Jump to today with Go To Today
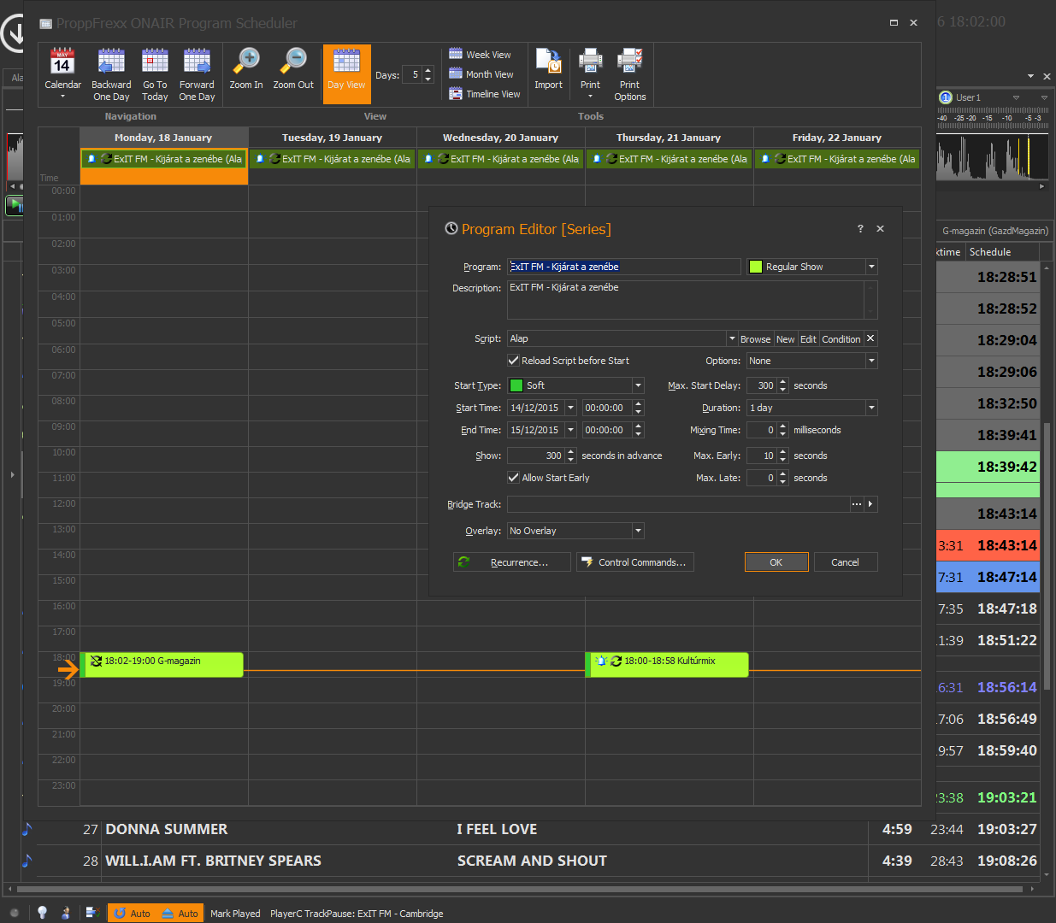1056x923 pixels. point(155,73)
